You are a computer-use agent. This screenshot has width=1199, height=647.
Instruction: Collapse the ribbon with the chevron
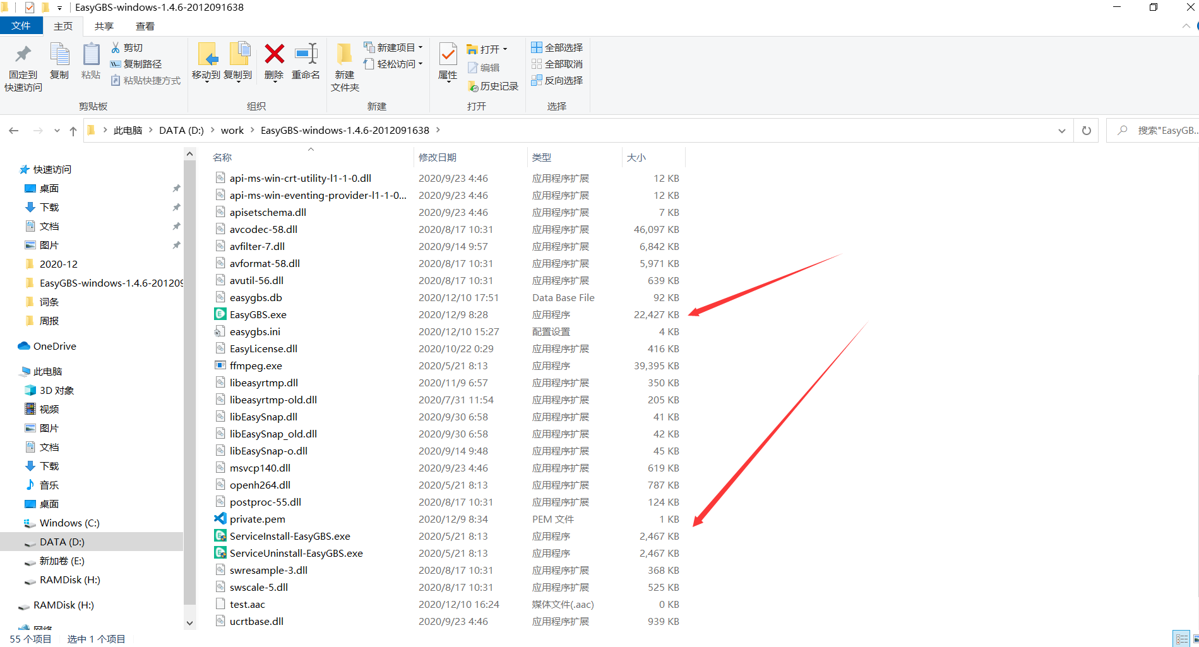[1186, 26]
